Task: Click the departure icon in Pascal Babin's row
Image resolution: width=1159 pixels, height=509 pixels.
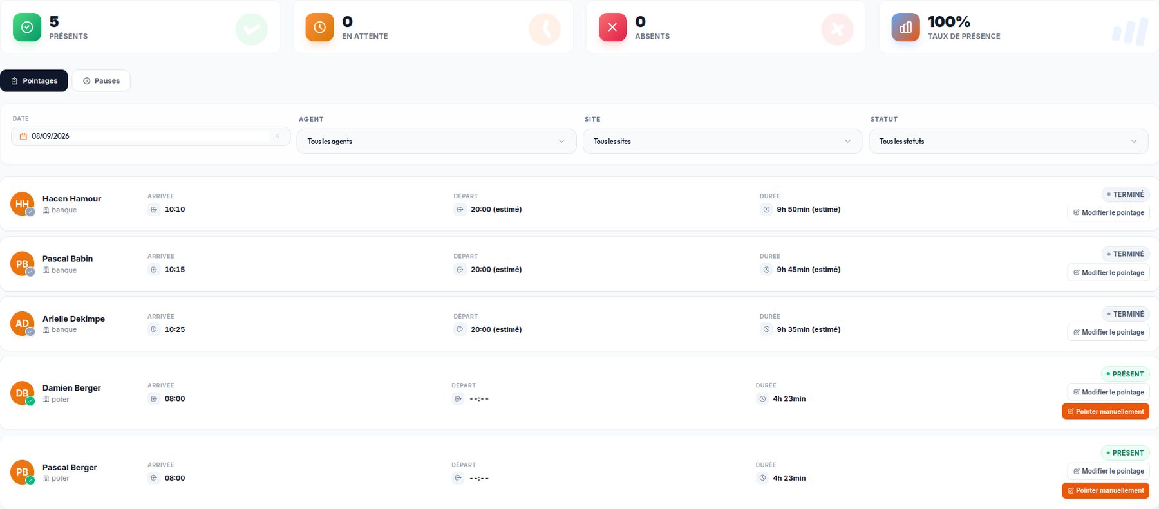Action: pos(460,270)
